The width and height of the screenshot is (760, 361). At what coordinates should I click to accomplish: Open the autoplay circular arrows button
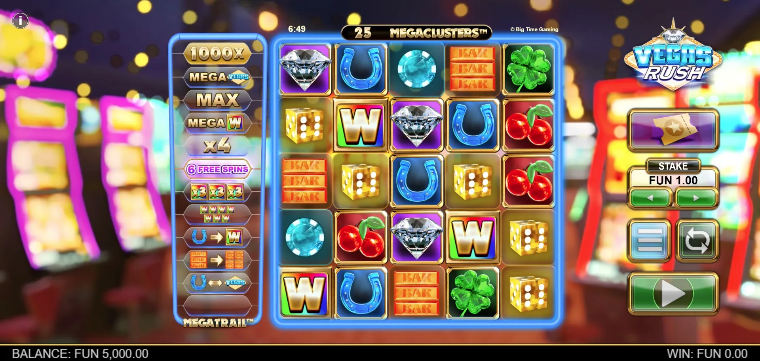697,241
